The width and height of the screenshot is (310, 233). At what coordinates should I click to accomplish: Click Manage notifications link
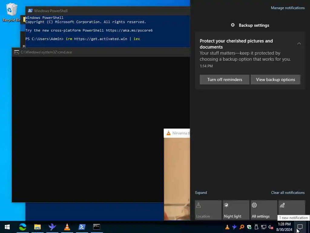[x=288, y=8]
